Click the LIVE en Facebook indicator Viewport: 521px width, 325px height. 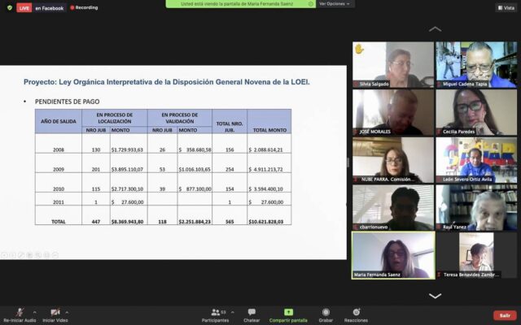(x=41, y=7)
